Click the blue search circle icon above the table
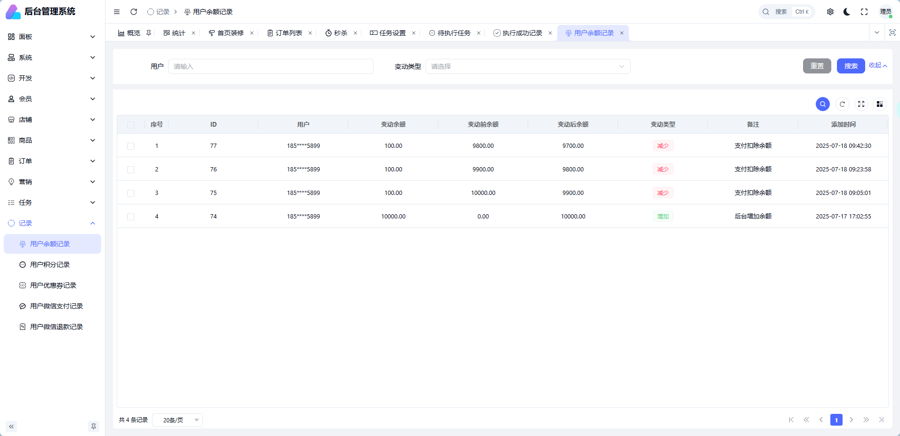Viewport: 900px width, 436px height. [x=823, y=104]
